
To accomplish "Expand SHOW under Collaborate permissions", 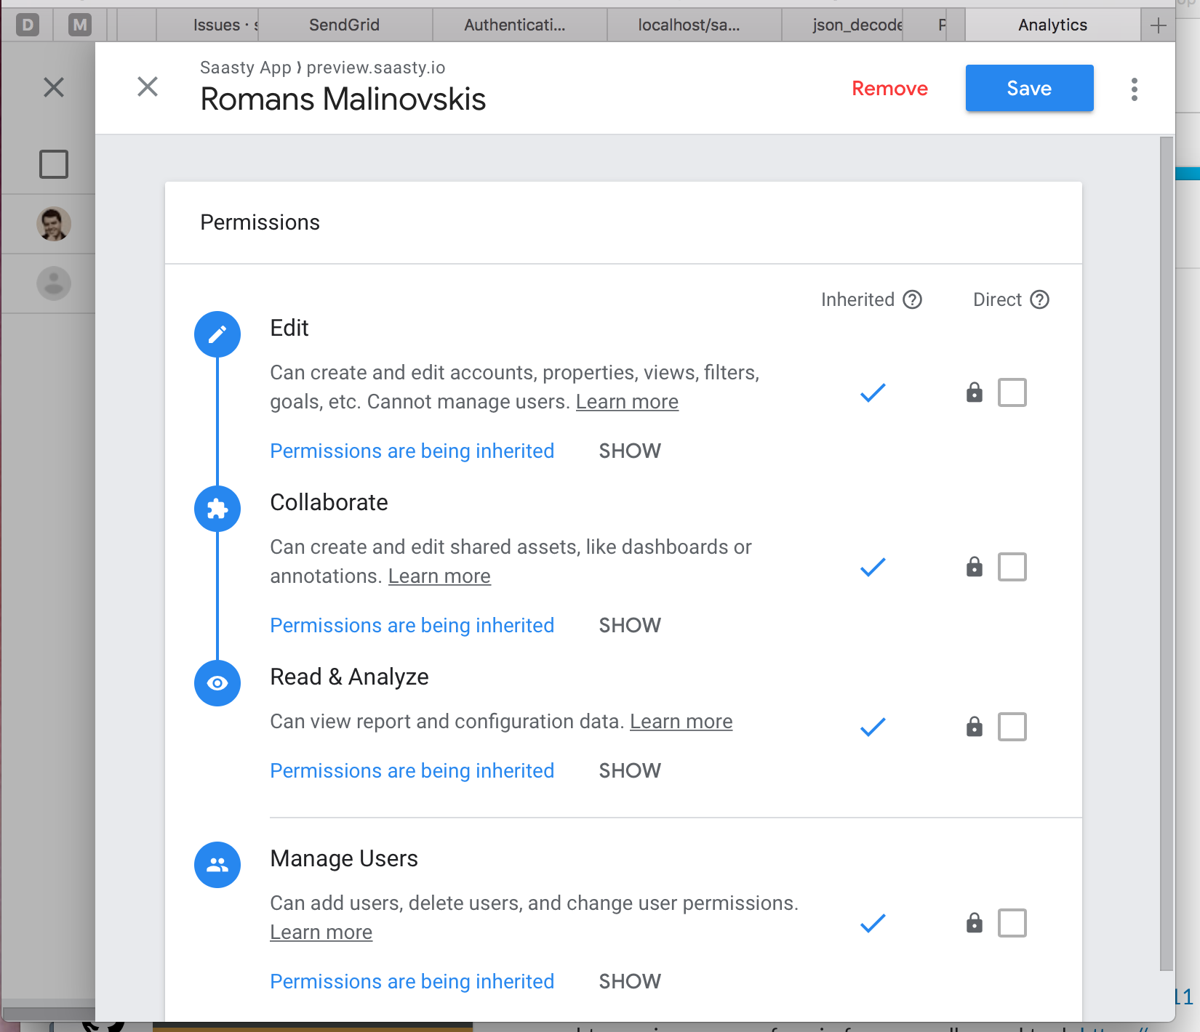I will [x=630, y=625].
